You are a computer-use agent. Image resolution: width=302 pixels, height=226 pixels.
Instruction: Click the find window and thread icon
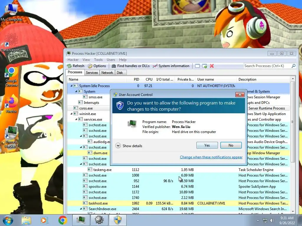205,66
